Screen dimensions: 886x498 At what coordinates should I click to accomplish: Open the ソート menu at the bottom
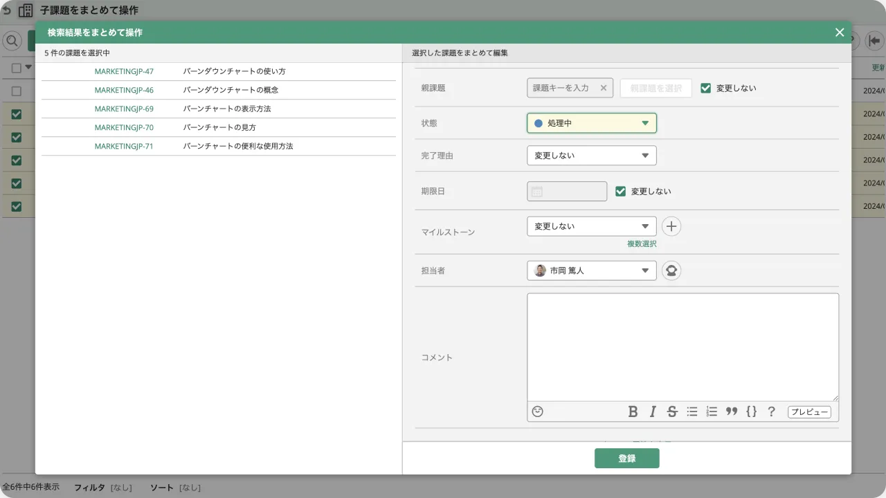[x=161, y=487]
